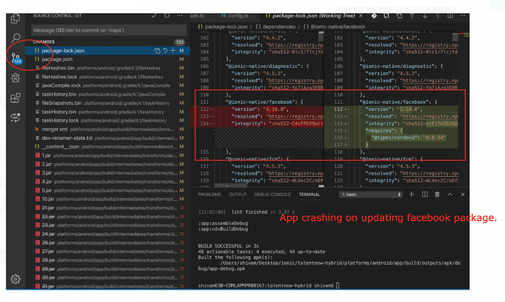This screenshot has width=505, height=302.
Task: Collapse the CHANGES section header
Action: coord(44,42)
